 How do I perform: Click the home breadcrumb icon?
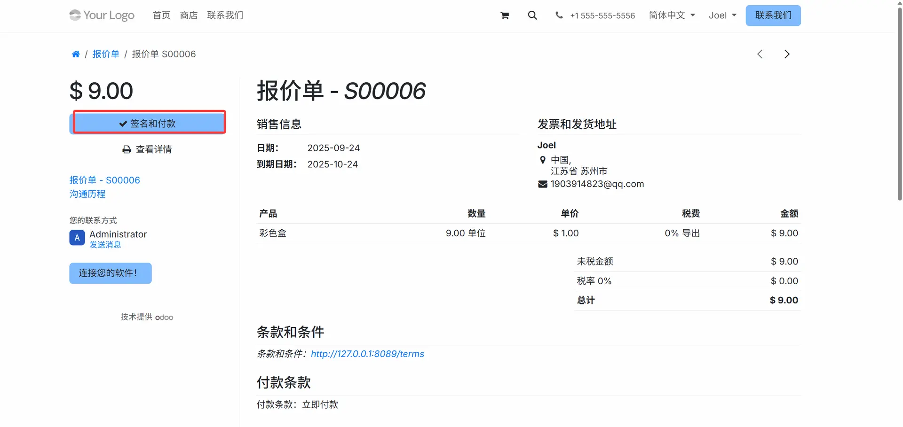tap(75, 54)
